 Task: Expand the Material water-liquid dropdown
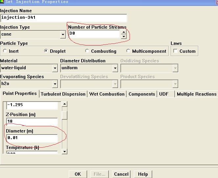tap(55, 68)
